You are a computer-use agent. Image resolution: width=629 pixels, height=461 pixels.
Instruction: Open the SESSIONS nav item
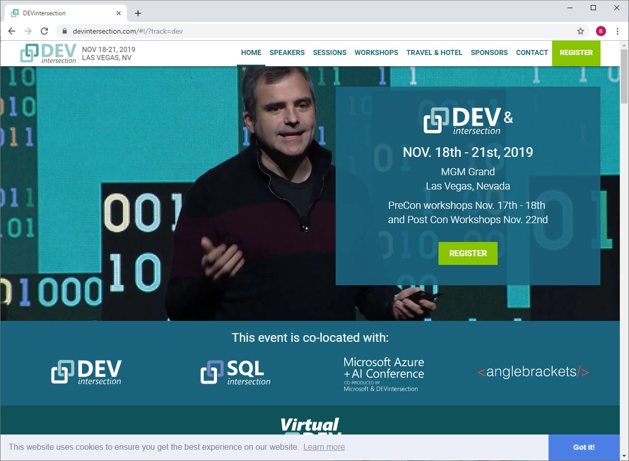[x=330, y=52]
